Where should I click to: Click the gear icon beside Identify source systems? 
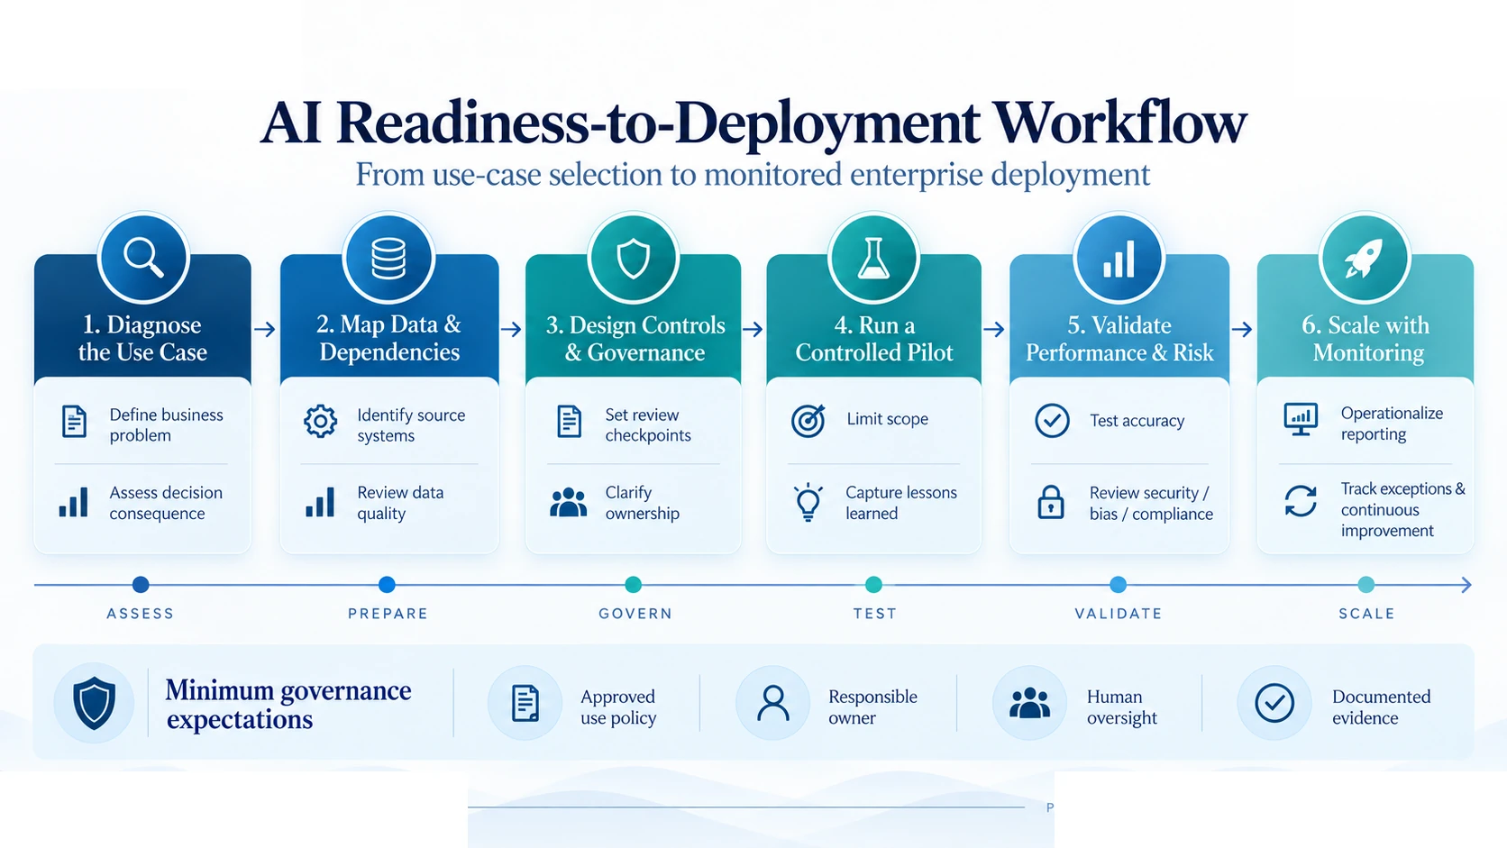pyautogui.click(x=320, y=421)
